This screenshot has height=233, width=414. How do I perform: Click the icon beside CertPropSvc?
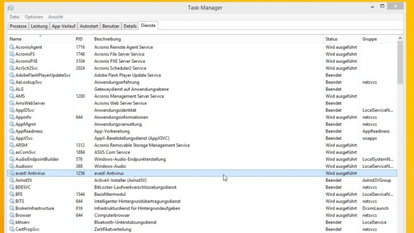tap(12, 229)
